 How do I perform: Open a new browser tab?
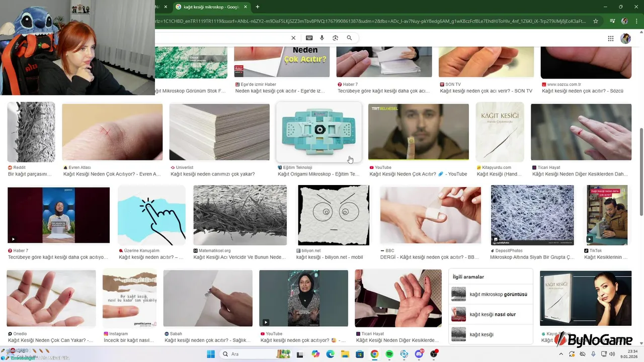tap(258, 7)
